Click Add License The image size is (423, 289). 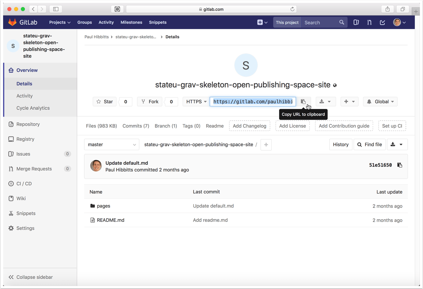292,126
